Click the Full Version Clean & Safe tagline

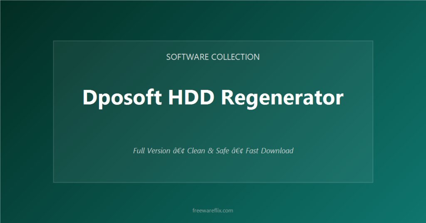(x=213, y=151)
